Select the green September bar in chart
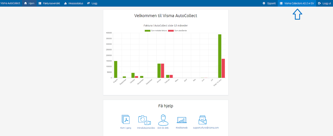The width and height of the screenshot is (333, 136). 124,77
